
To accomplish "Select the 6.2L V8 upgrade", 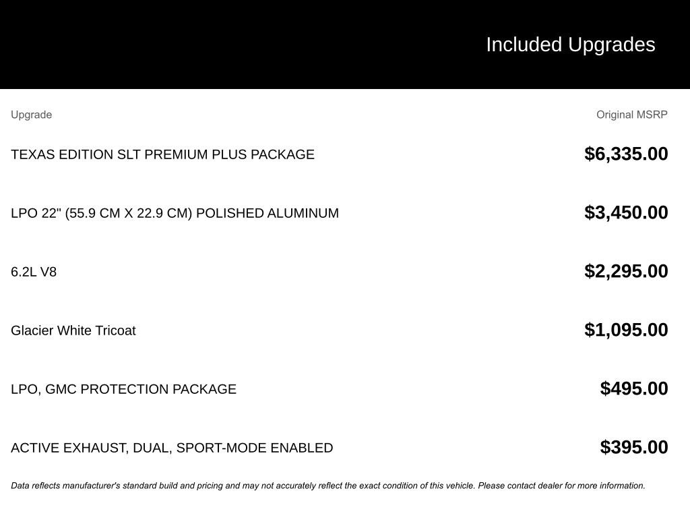I will (34, 272).
